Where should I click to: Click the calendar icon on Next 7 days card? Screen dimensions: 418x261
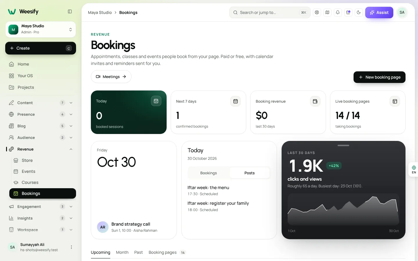(x=235, y=101)
